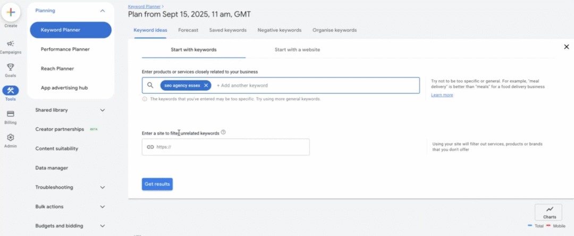574x236 pixels.
Task: Click the search magnifier in keyword field
Action: (x=150, y=85)
